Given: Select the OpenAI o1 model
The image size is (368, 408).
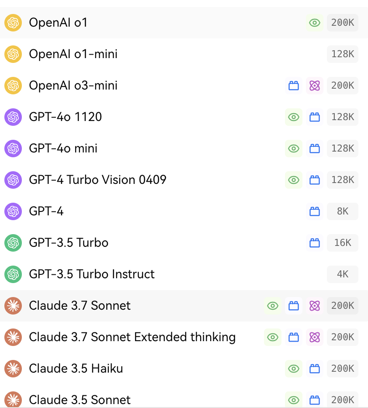Looking at the screenshot, I should click(x=184, y=23).
